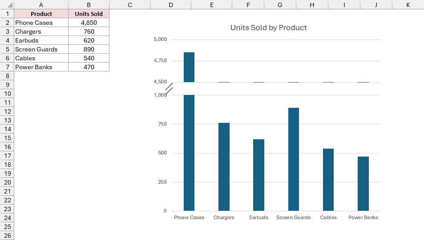Select column G header

click(280, 4)
